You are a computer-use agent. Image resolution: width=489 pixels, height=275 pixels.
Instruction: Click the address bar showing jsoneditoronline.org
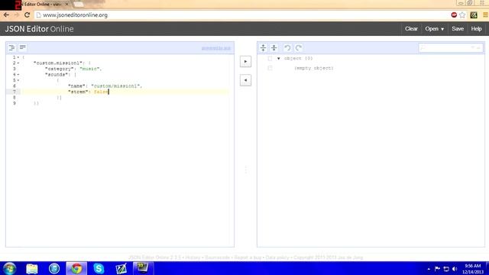(243, 15)
